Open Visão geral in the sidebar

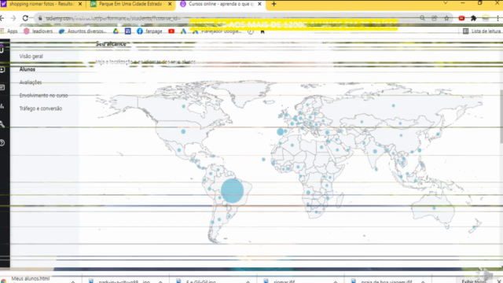point(31,56)
